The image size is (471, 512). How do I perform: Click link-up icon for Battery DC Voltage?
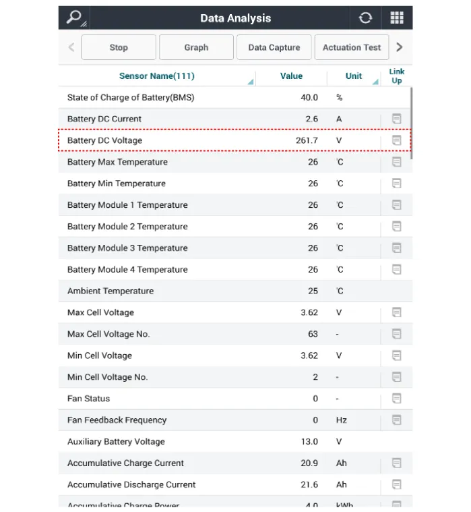397,140
